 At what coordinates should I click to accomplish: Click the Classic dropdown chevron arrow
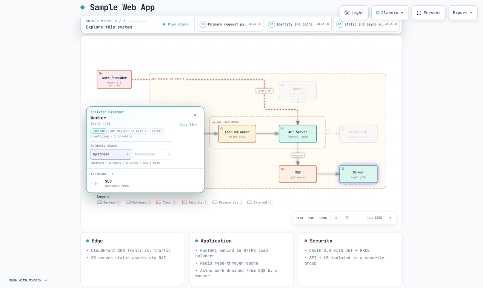[x=402, y=13]
